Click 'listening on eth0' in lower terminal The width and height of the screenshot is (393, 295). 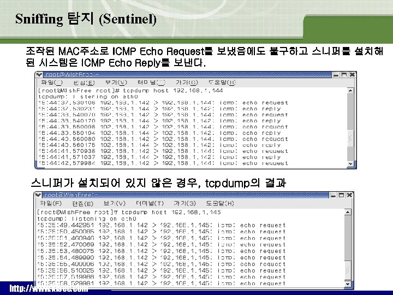click(x=104, y=219)
